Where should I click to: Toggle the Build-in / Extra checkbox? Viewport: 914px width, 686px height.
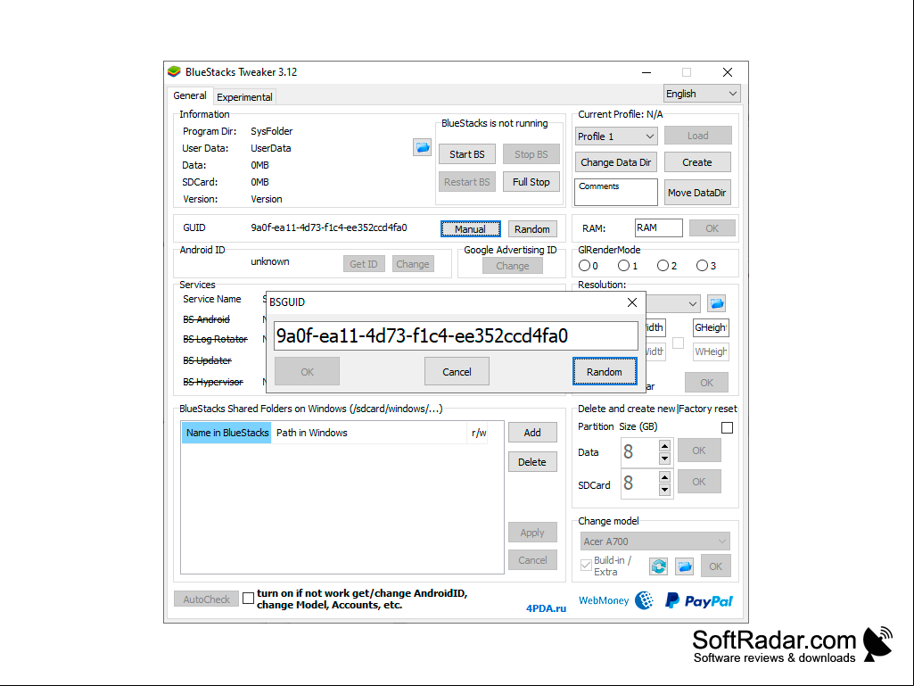[586, 566]
